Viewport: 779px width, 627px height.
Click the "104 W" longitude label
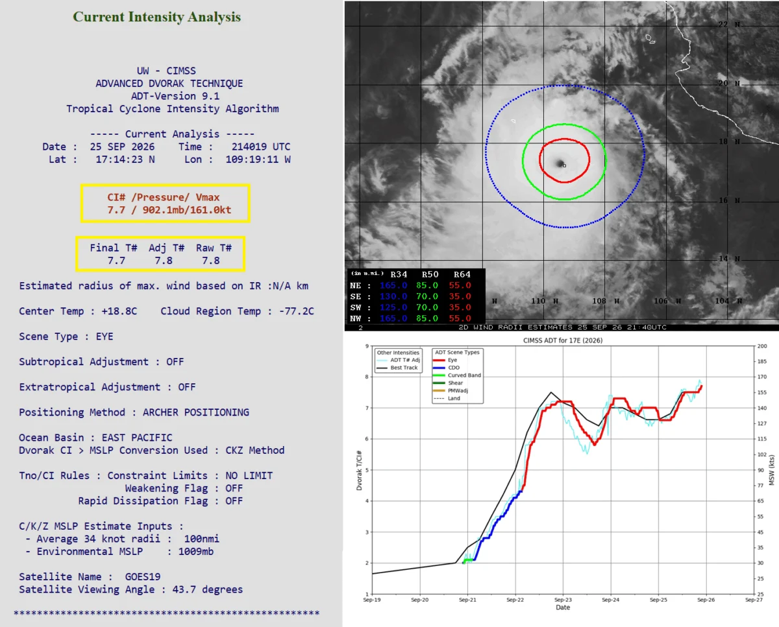coord(730,301)
